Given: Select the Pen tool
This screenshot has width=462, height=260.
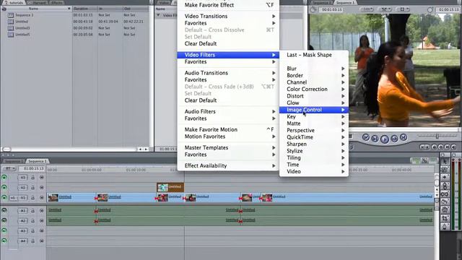Looking at the screenshot, I should (x=445, y=227).
